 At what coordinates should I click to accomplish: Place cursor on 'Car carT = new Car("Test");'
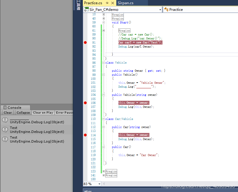click(x=140, y=42)
